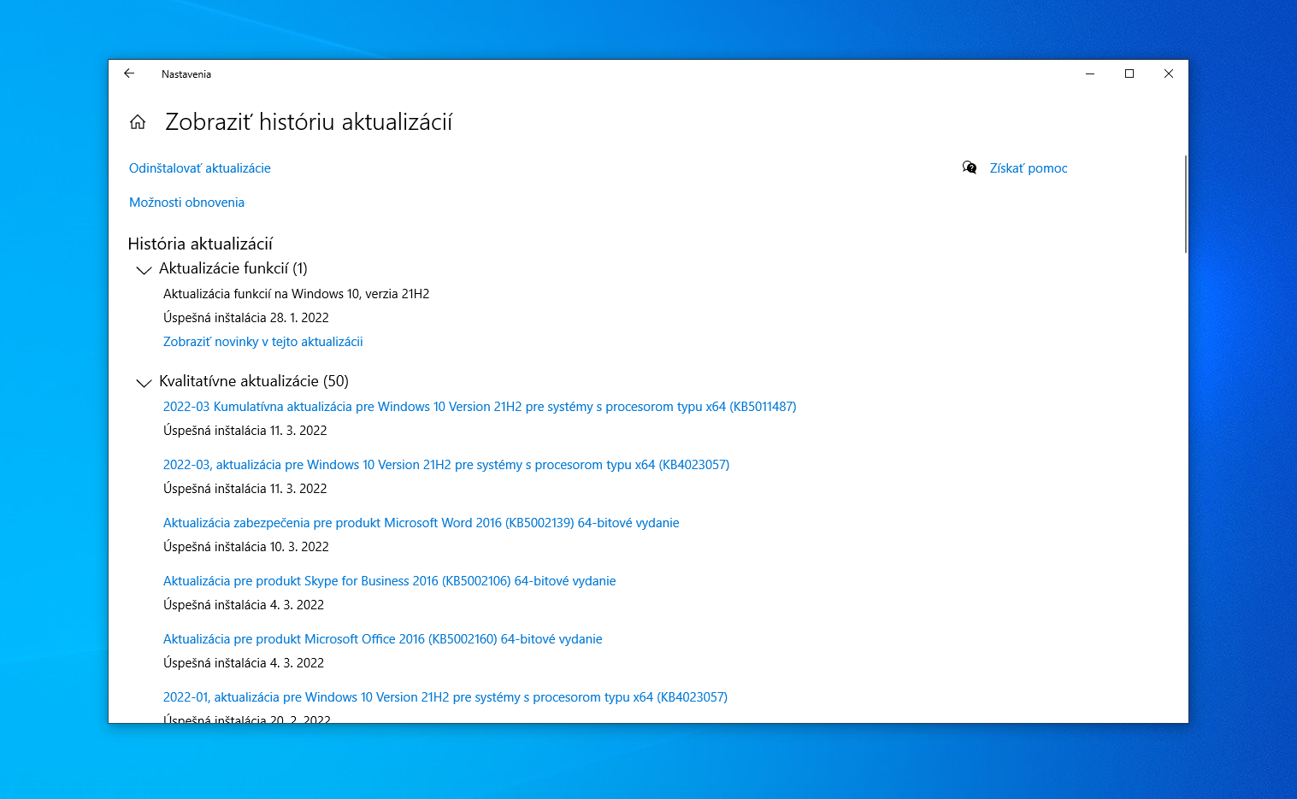Collapse the Kvalitatívne aktualizácie section

point(144,383)
